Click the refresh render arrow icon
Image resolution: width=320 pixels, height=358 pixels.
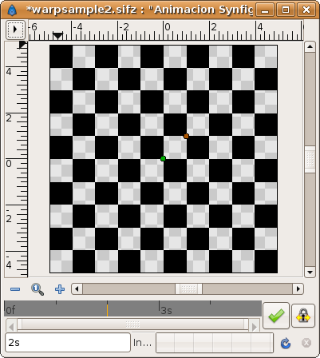click(x=286, y=343)
